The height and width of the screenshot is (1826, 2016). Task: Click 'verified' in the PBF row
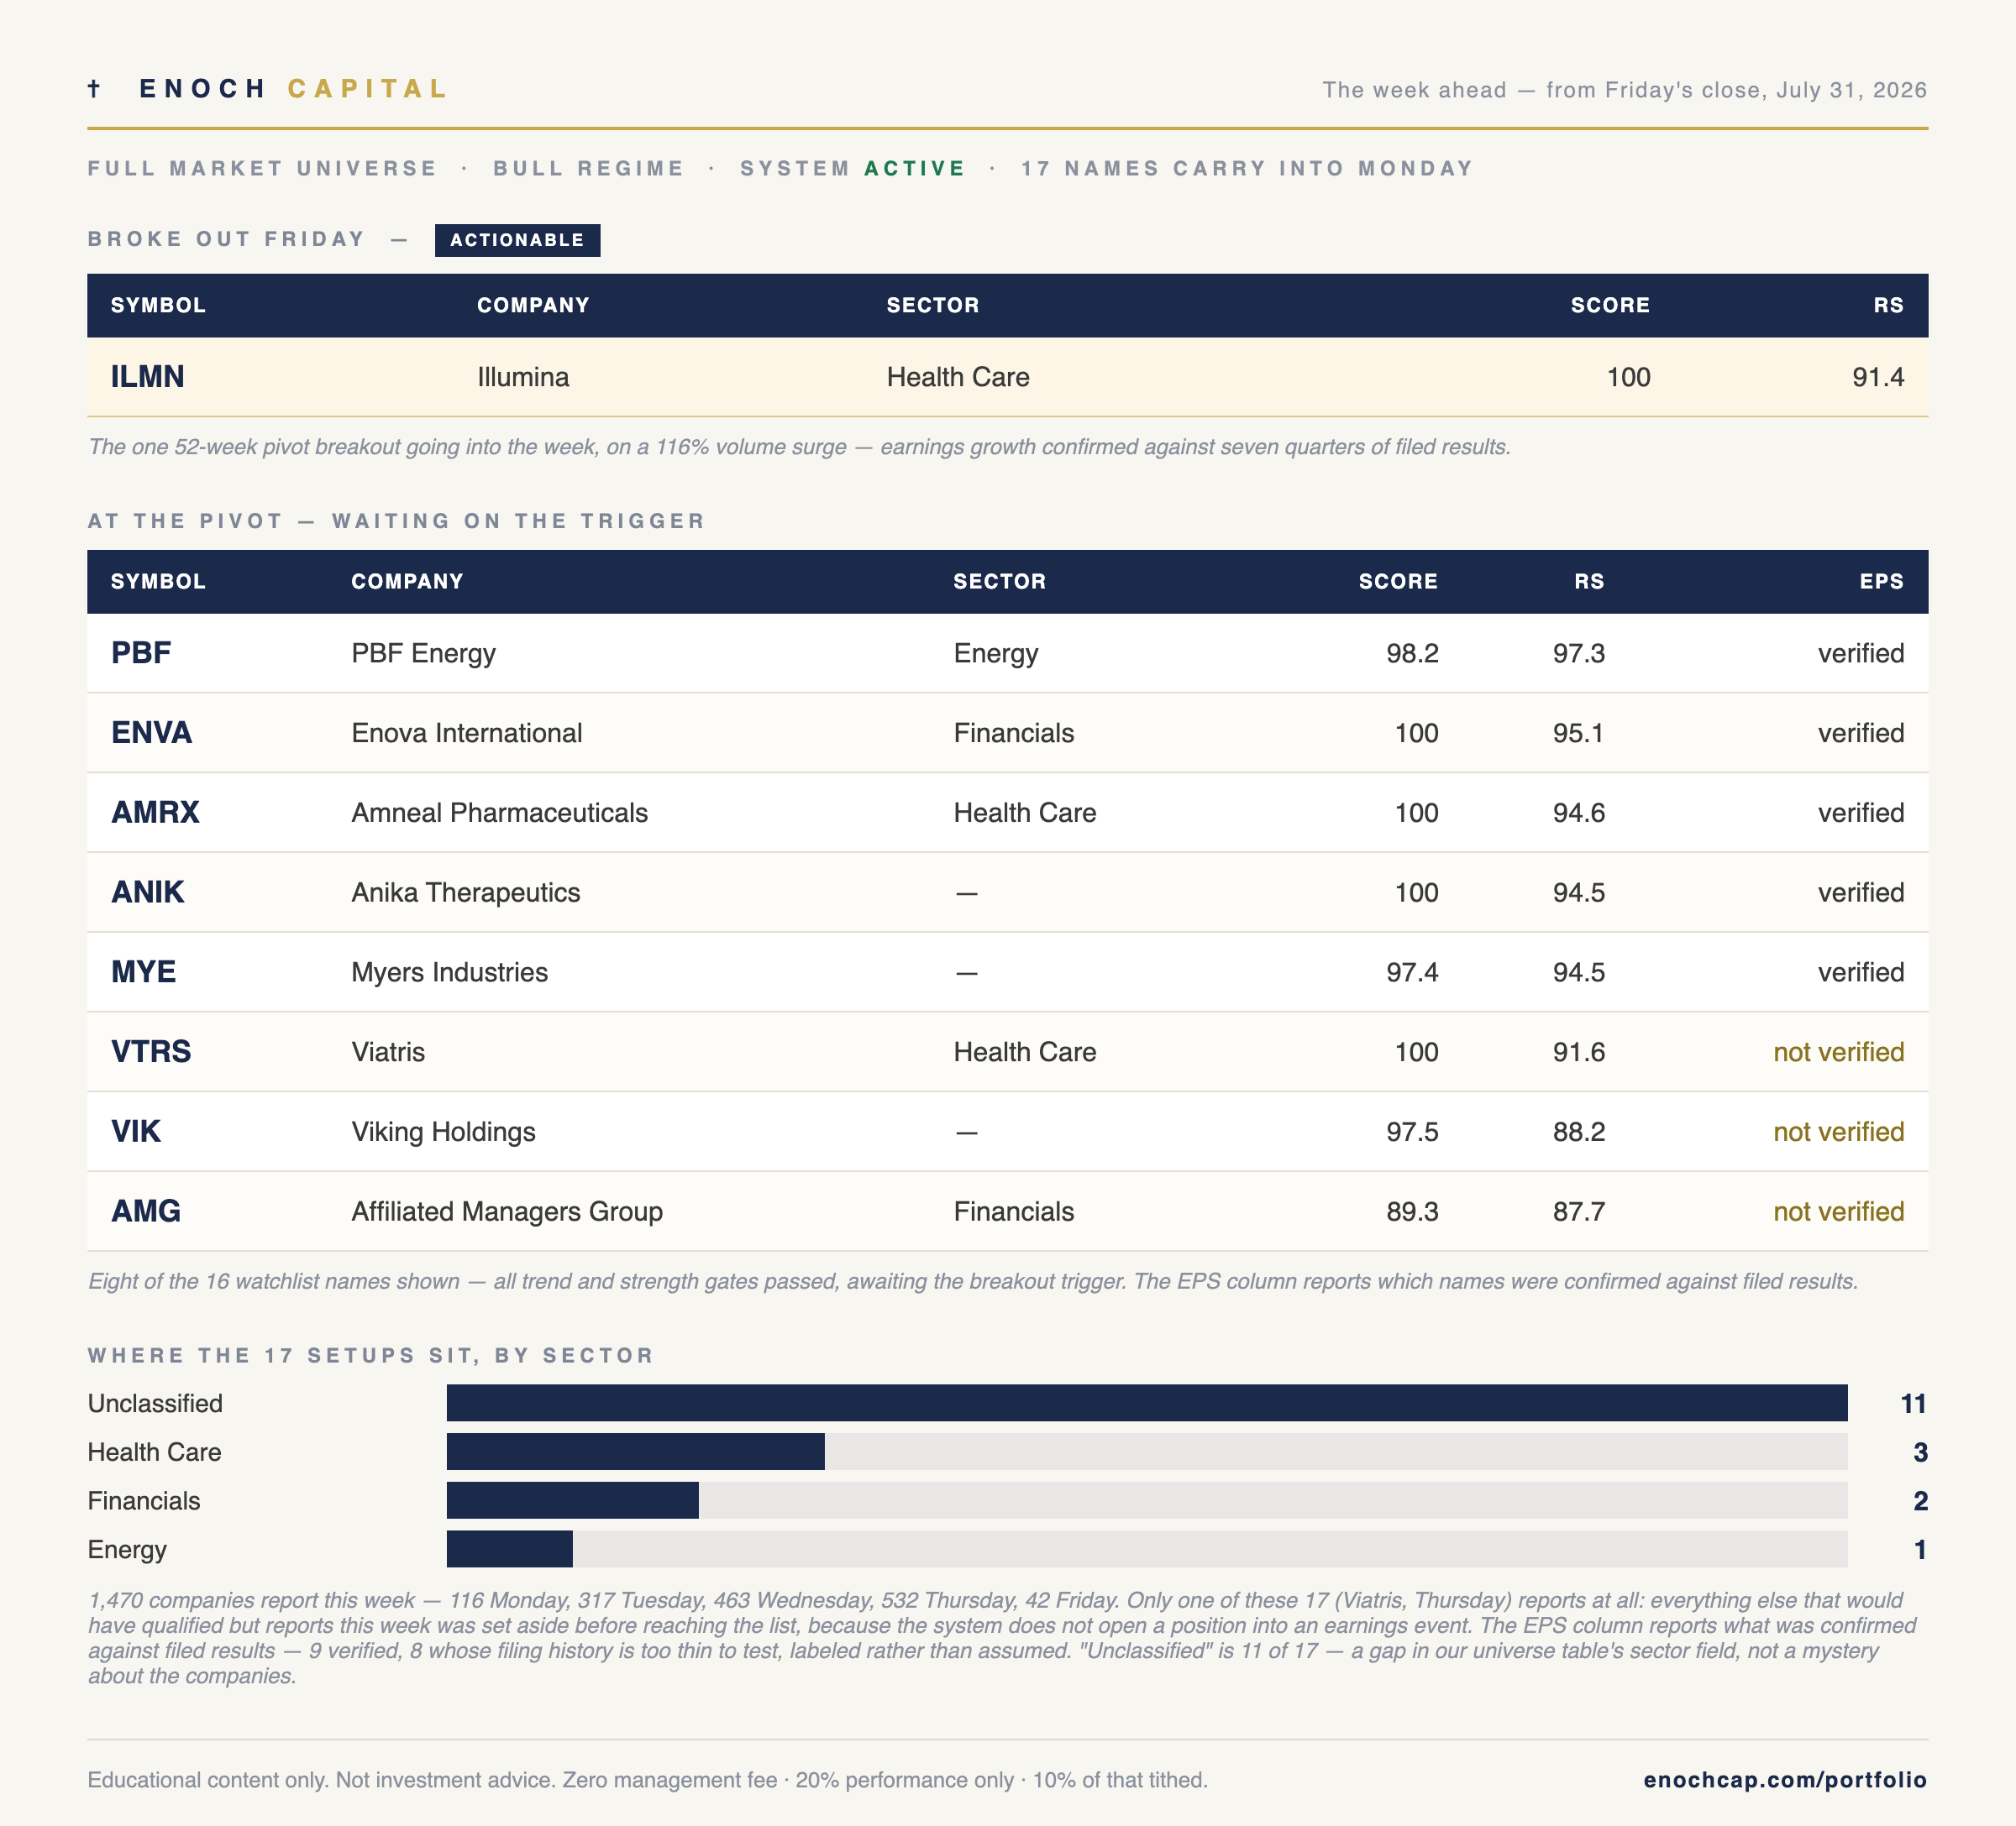1861,652
